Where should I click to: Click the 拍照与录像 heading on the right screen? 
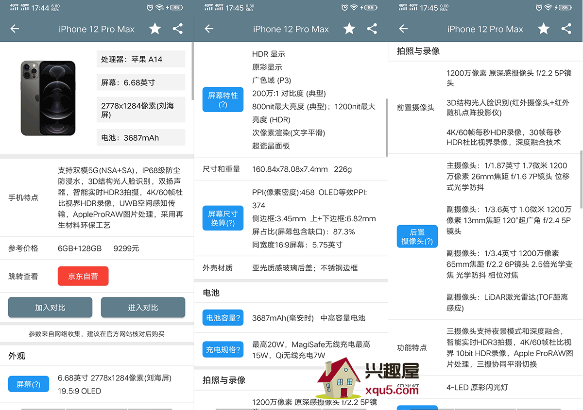418,51
